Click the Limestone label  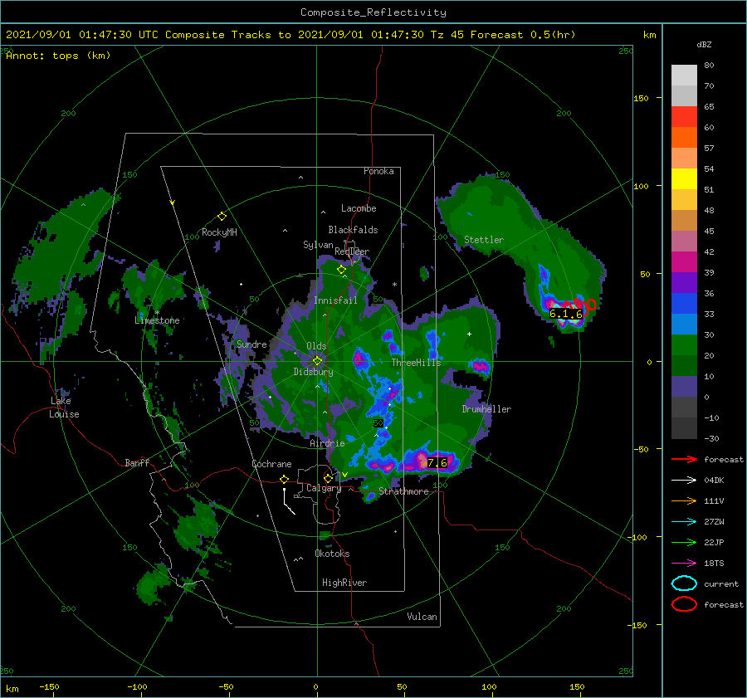point(157,320)
